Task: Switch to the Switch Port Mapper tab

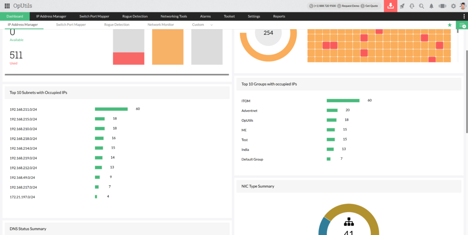Action: (x=71, y=25)
